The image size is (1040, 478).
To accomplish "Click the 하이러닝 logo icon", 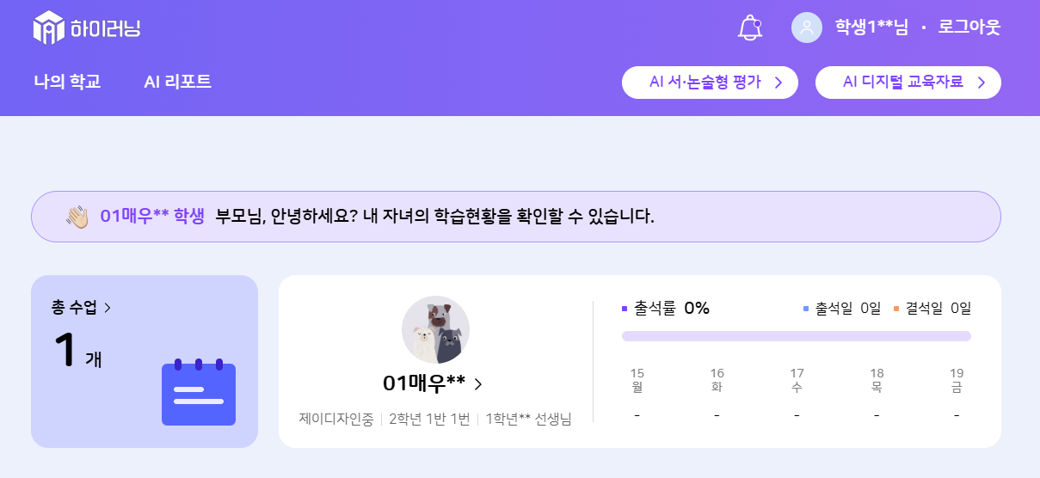I will (x=49, y=28).
